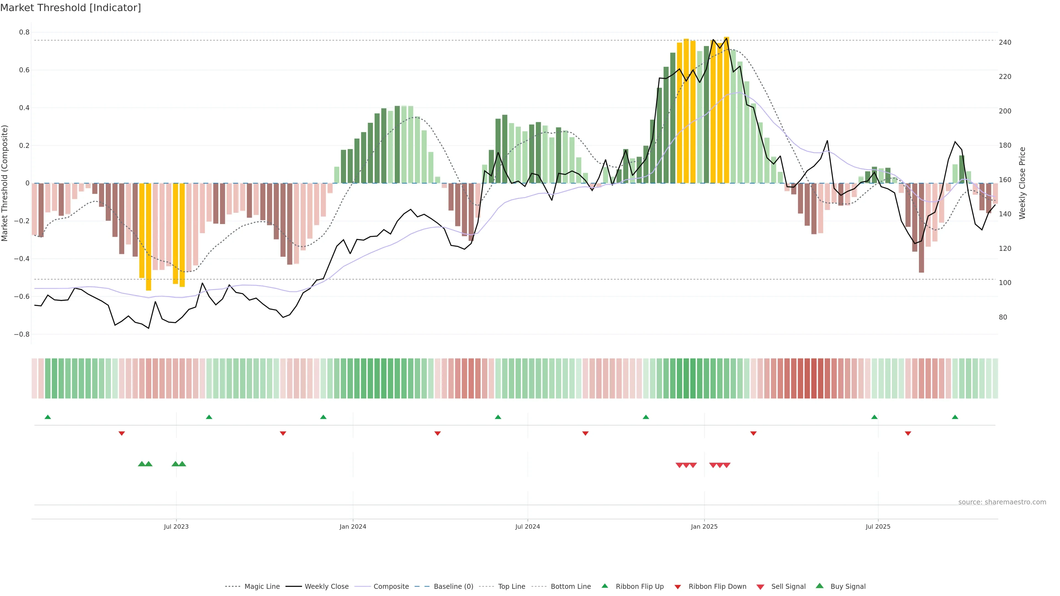
Task: Click the first green ribbon flip up marker
Action: 48,417
